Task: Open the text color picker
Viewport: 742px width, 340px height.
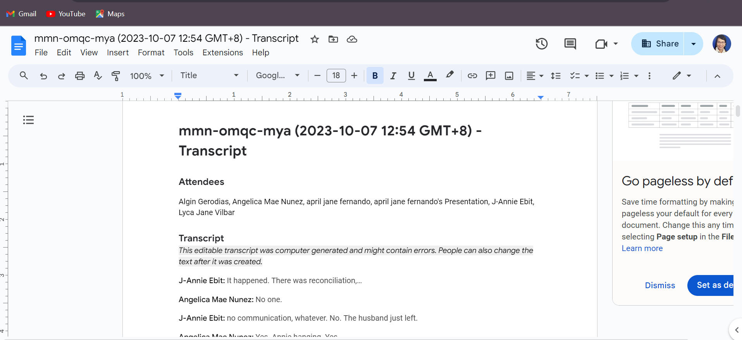Action: [430, 76]
